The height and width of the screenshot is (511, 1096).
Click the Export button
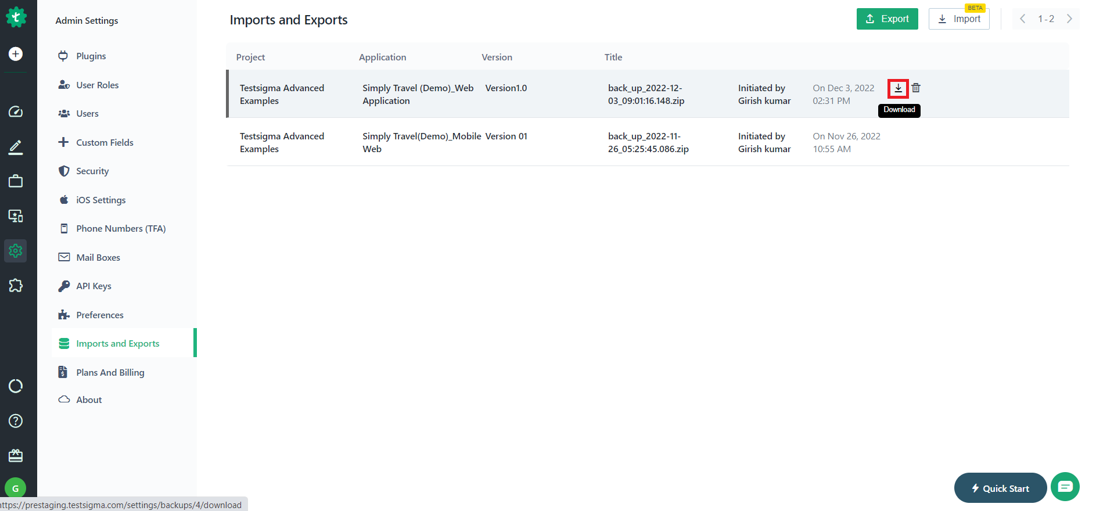tap(887, 19)
